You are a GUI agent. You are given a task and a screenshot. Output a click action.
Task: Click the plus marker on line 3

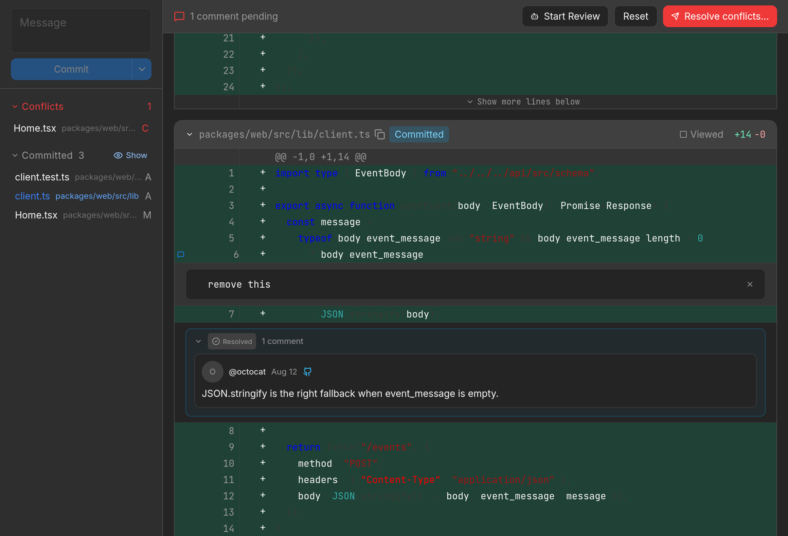(263, 205)
